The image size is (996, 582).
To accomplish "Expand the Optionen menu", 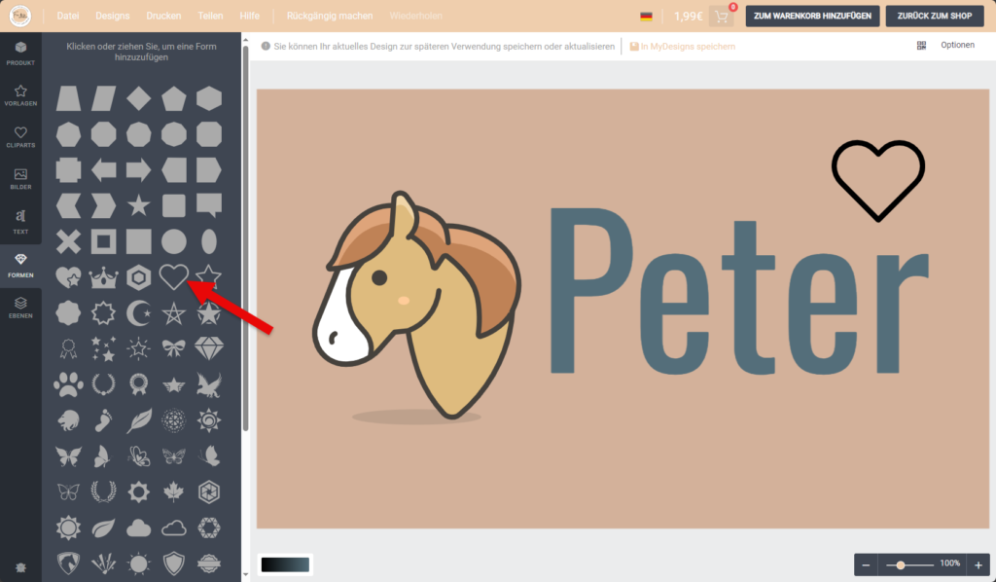I will tap(957, 46).
